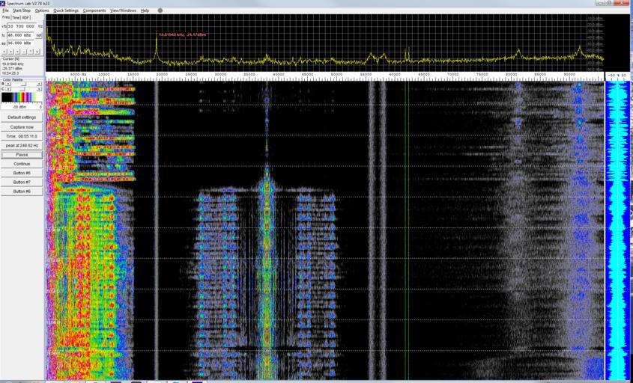This screenshot has height=383, width=633.
Task: Switch to the RDF tab
Action: point(25,17)
